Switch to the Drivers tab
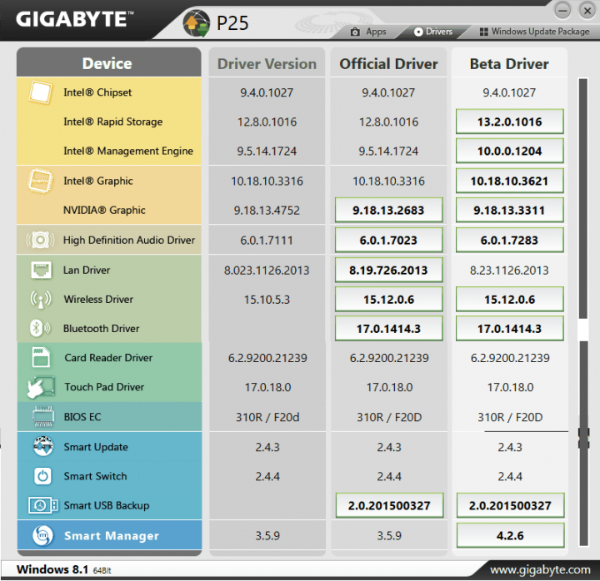The width and height of the screenshot is (600, 581). click(433, 32)
